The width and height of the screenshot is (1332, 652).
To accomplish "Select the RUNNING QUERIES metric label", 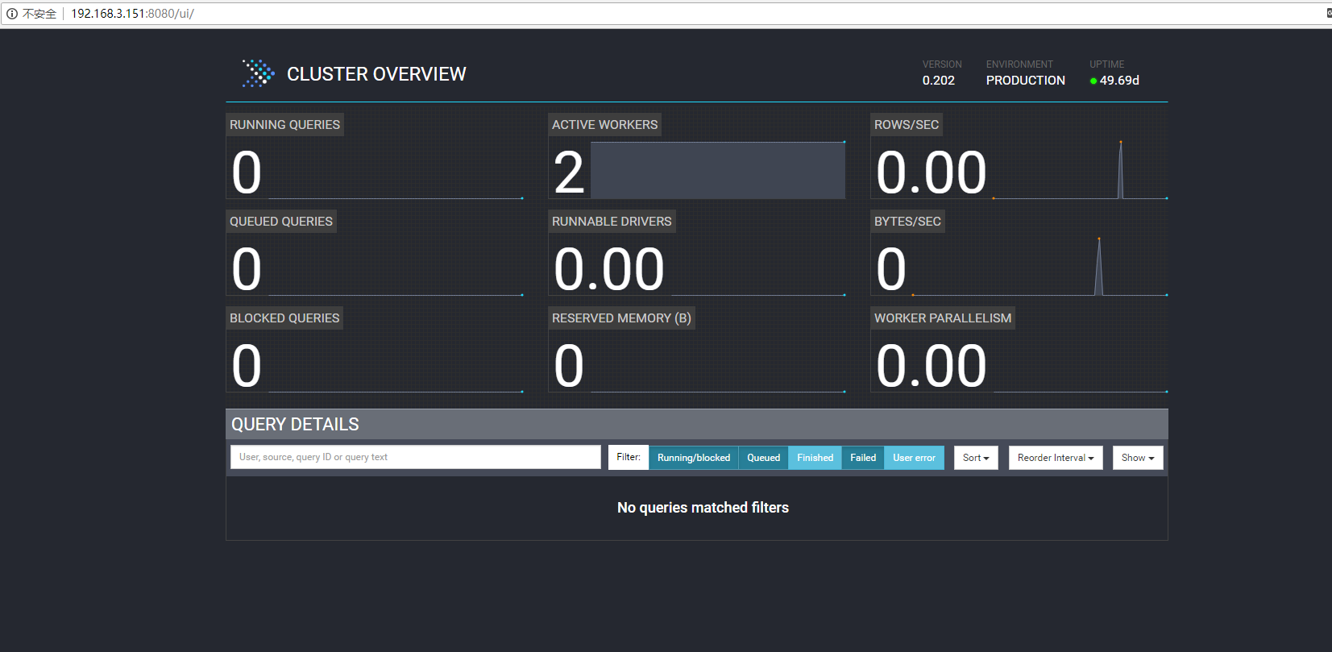I will 284,125.
